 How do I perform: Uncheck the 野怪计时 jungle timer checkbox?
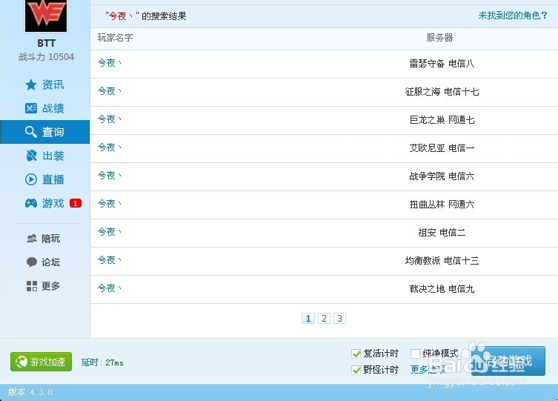coord(356,370)
